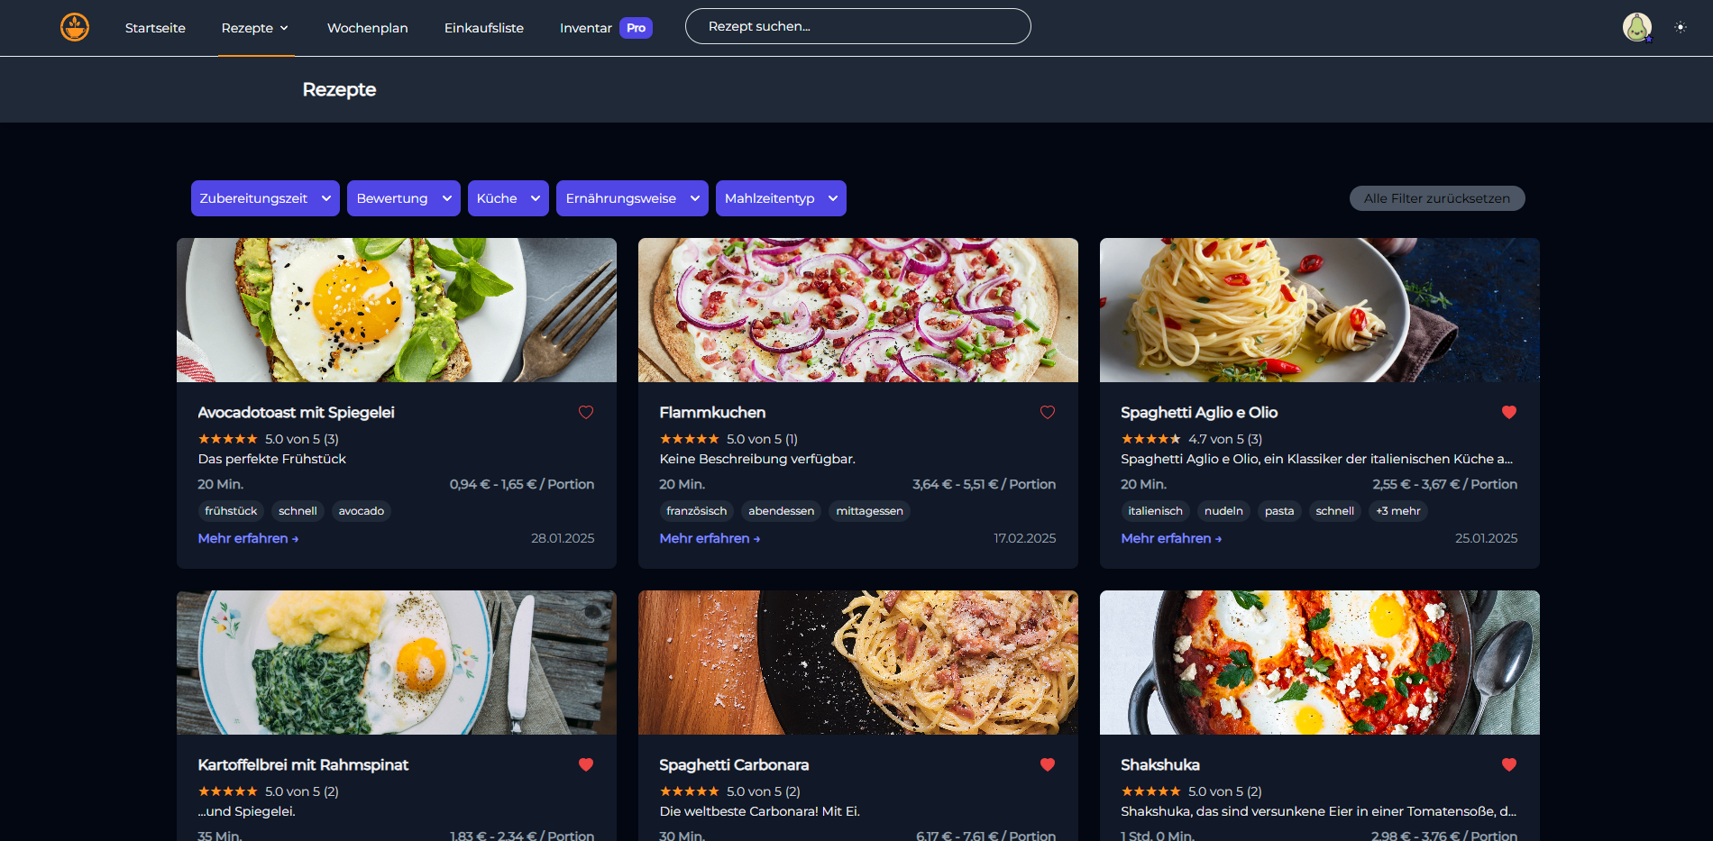
Task: Favorite the Flammkuchen recipe with heart
Action: point(1048,412)
